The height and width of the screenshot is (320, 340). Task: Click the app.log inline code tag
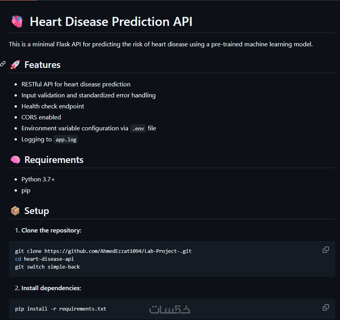(x=66, y=139)
